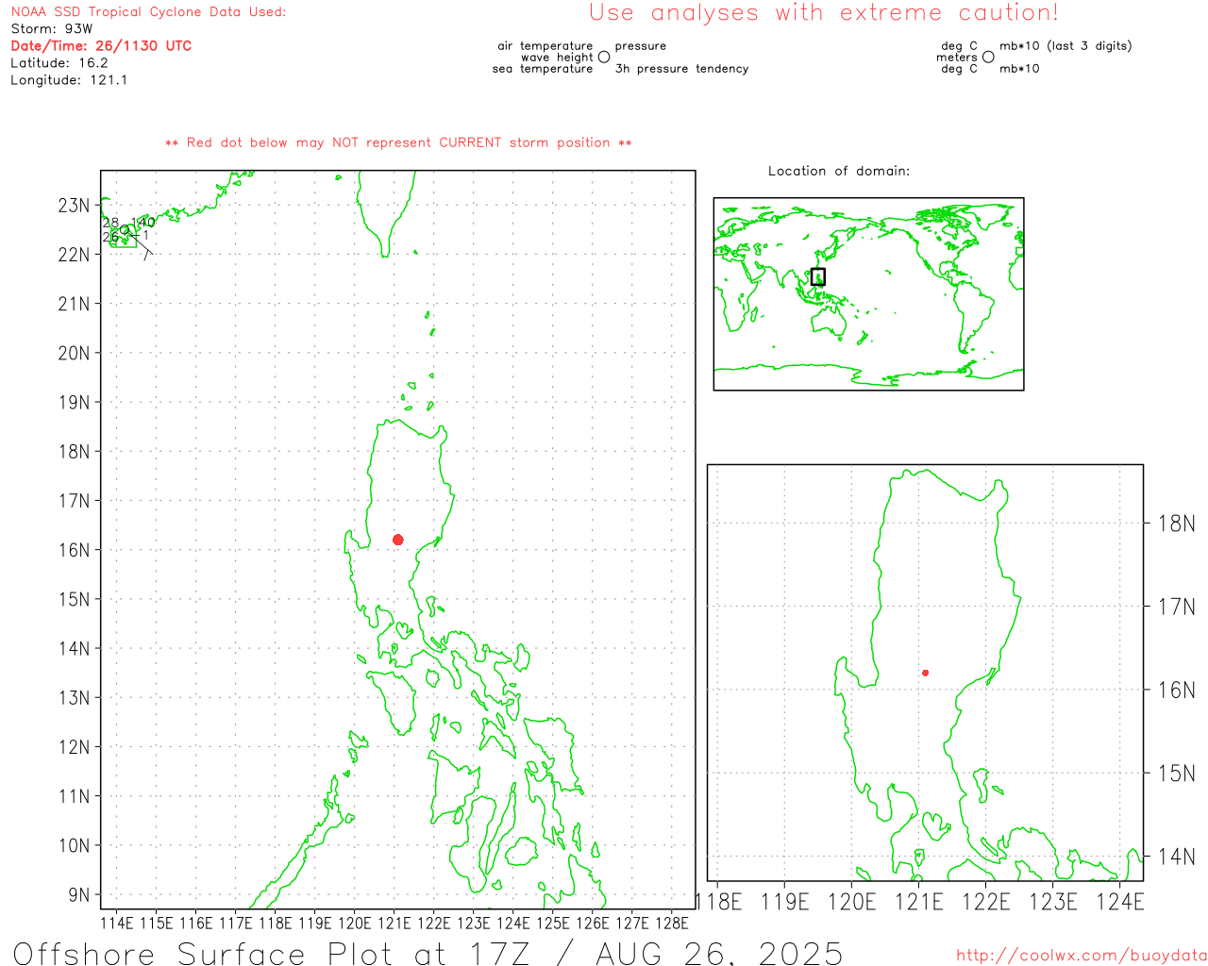Image resolution: width=1208 pixels, height=966 pixels.
Task: Select the 'Latitude: 16.2' line
Action: pyautogui.click(x=59, y=63)
